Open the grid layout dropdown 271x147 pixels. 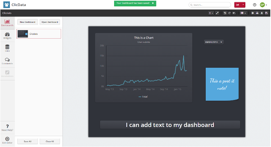coord(243,13)
